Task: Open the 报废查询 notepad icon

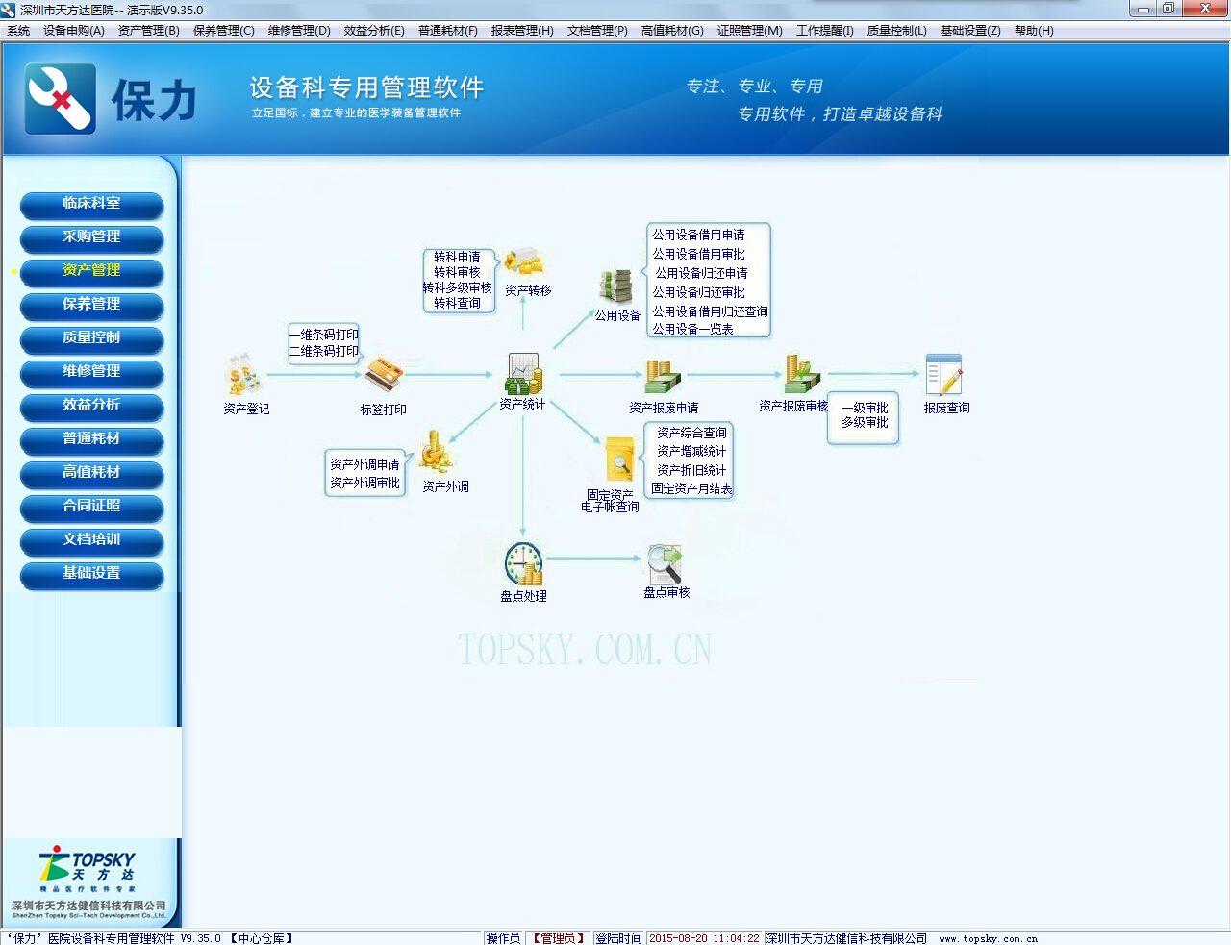Action: coord(943,374)
